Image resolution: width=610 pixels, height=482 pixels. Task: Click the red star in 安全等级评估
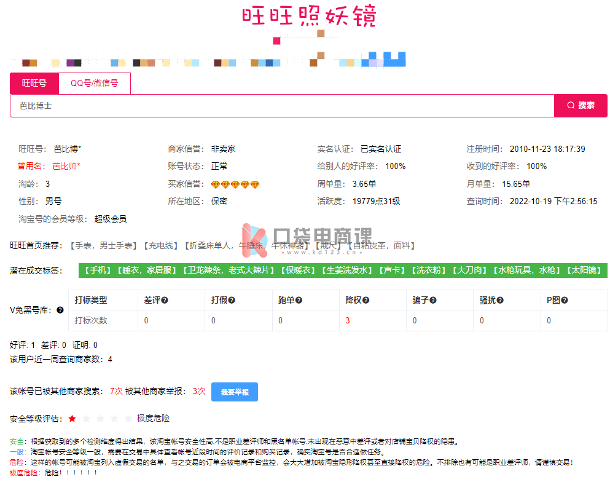coord(72,419)
